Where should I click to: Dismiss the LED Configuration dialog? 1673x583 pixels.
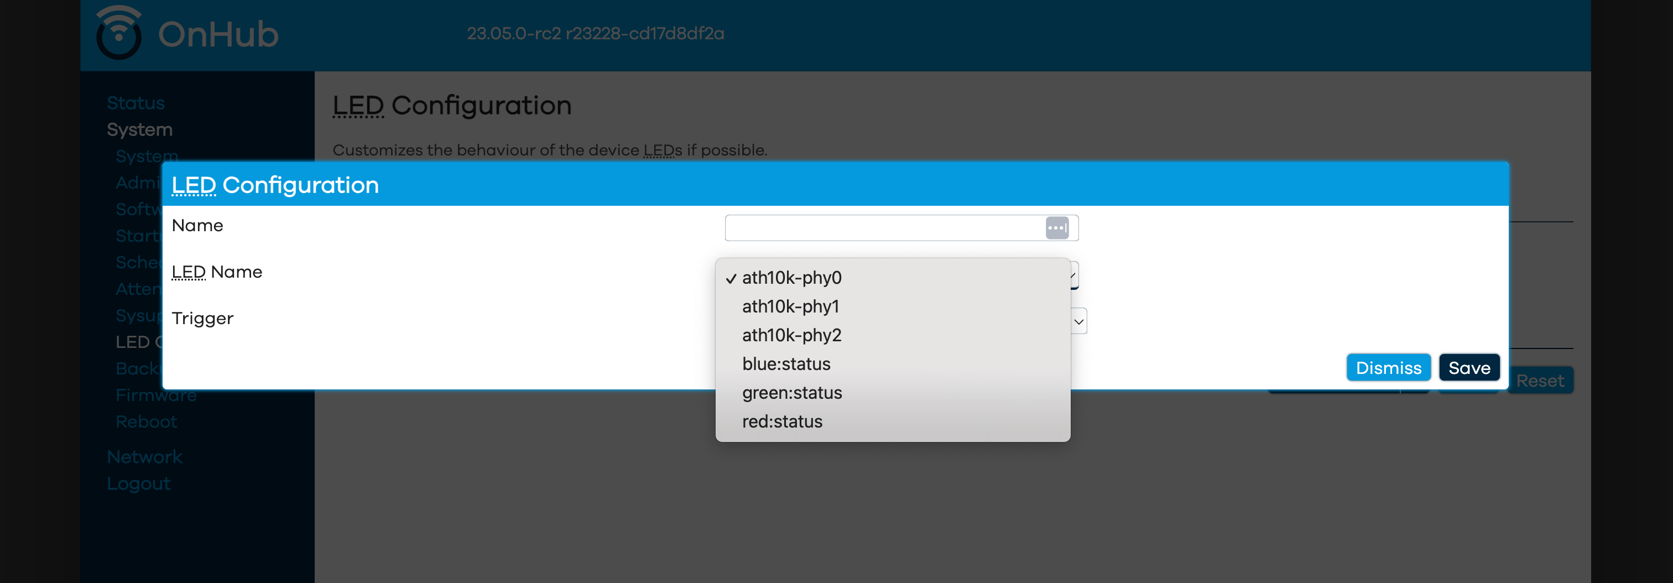[1389, 368]
